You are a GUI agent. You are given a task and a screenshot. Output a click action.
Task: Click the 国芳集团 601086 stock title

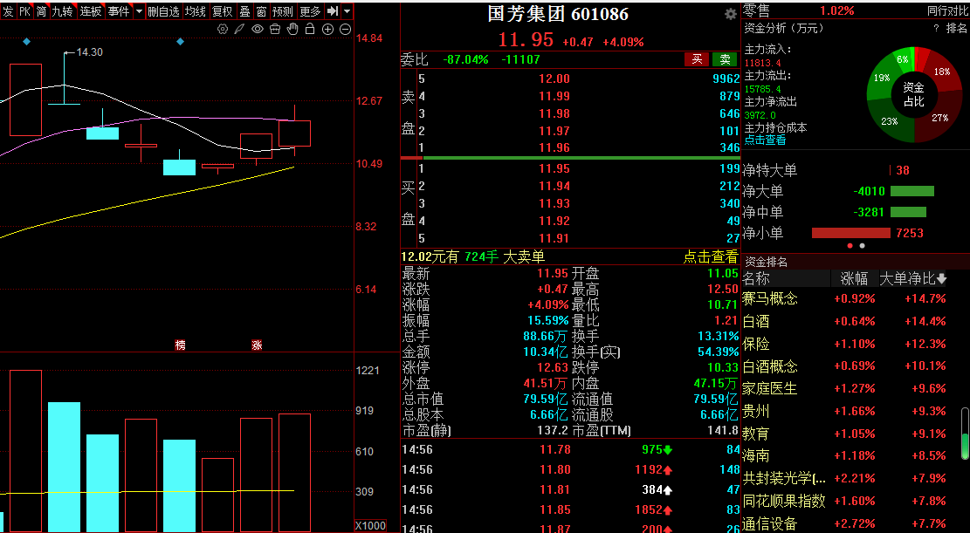[x=558, y=14]
